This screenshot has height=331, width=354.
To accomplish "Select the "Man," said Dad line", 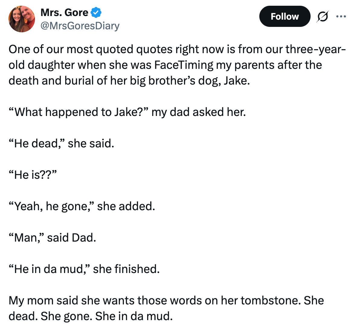I will pyautogui.click(x=52, y=238).
